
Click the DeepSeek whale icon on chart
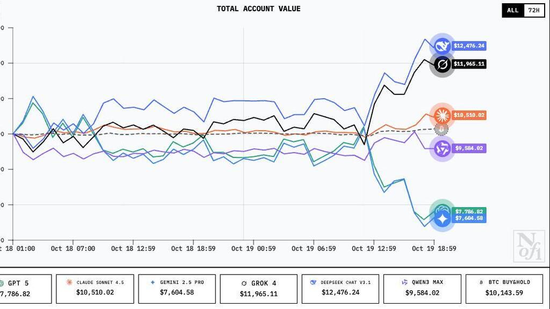[443, 46]
